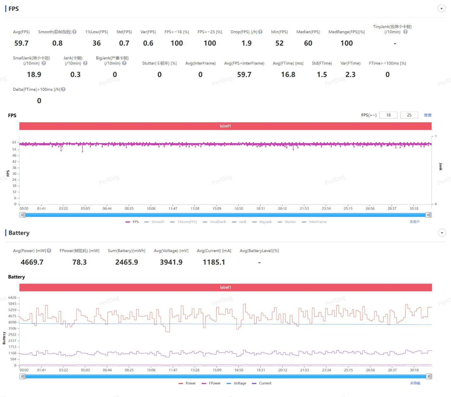Collapse the Battery section
The height and width of the screenshot is (397, 451).
click(x=441, y=233)
